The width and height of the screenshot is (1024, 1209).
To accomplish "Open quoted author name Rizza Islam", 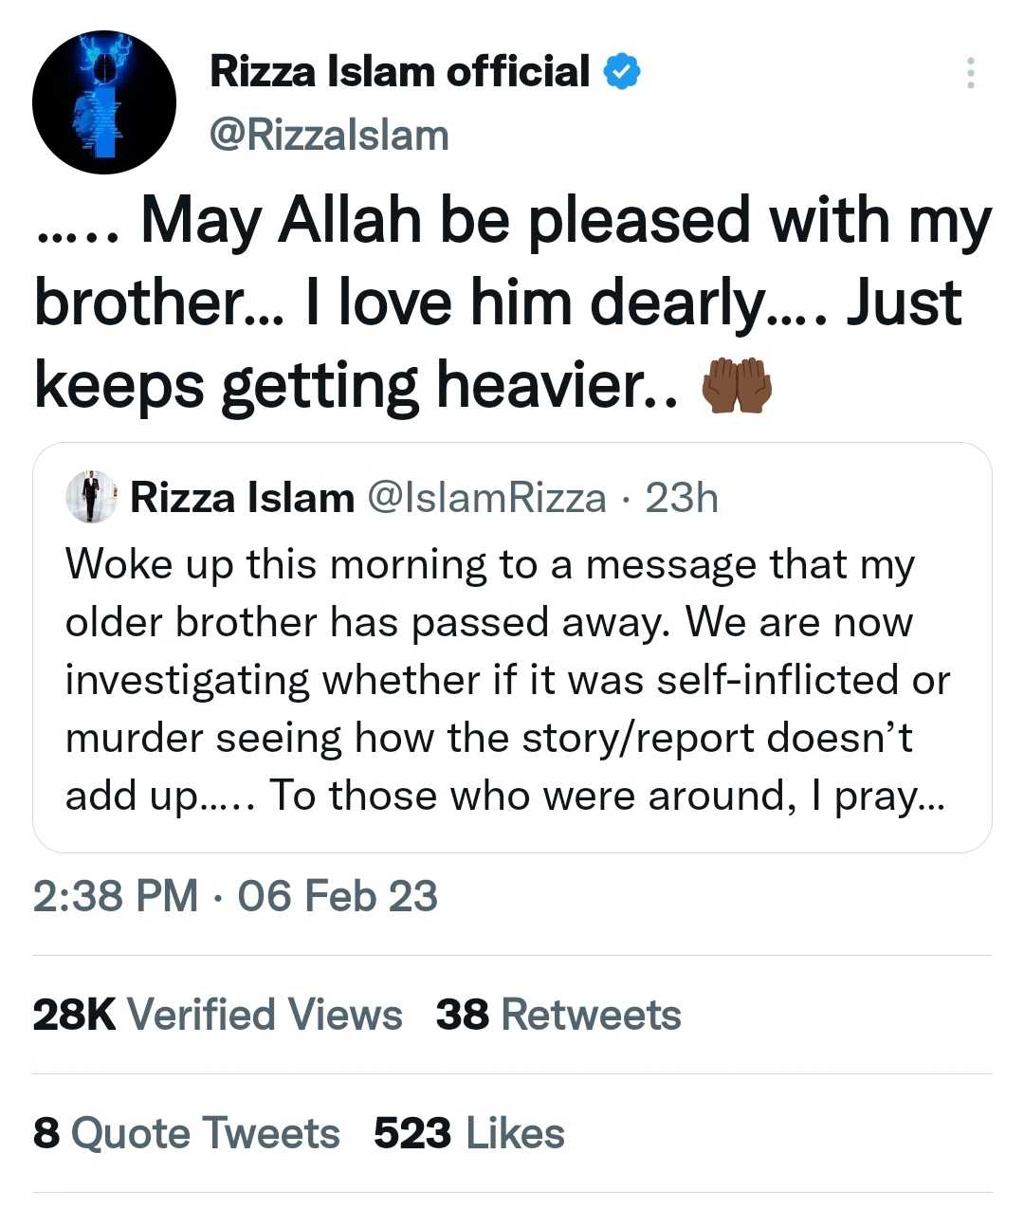I will [242, 498].
